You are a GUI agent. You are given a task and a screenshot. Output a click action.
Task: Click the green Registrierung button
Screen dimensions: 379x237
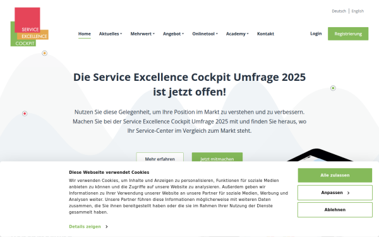pyautogui.click(x=348, y=33)
